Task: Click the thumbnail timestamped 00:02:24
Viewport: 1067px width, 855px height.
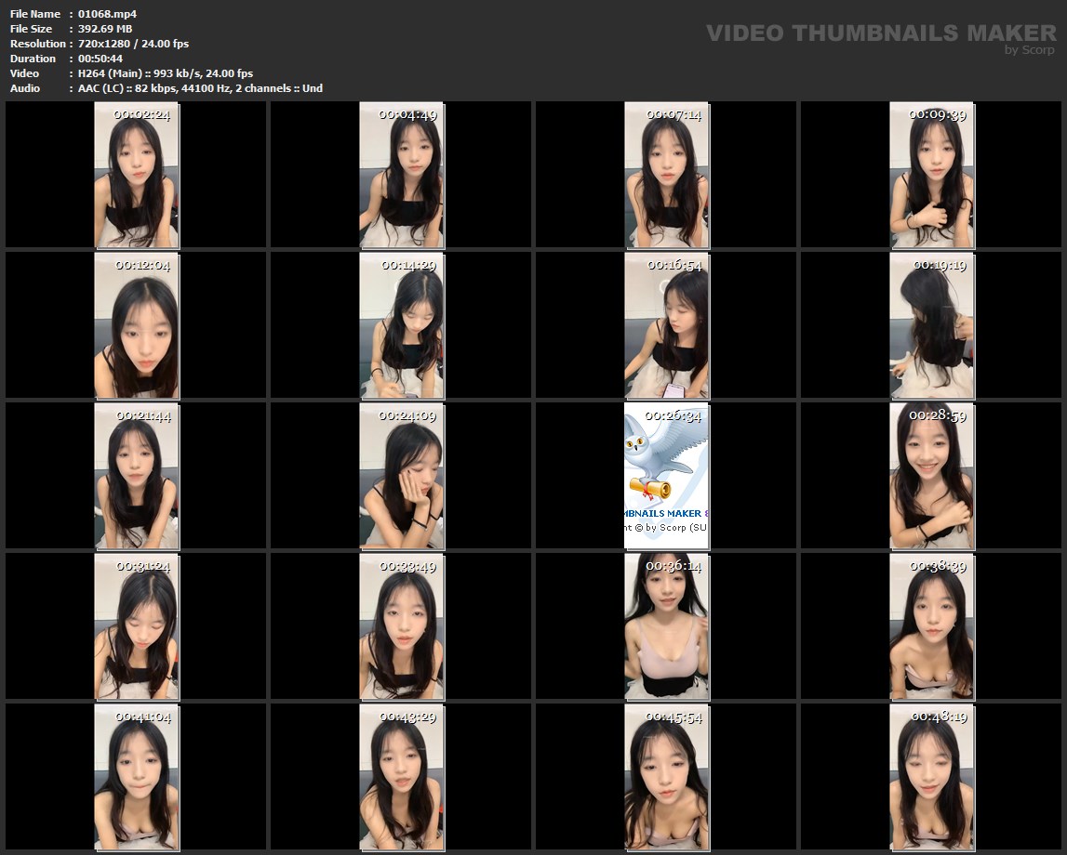Action: pos(136,175)
